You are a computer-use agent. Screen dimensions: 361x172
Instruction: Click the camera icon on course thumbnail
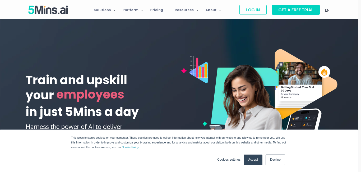tap(281, 64)
